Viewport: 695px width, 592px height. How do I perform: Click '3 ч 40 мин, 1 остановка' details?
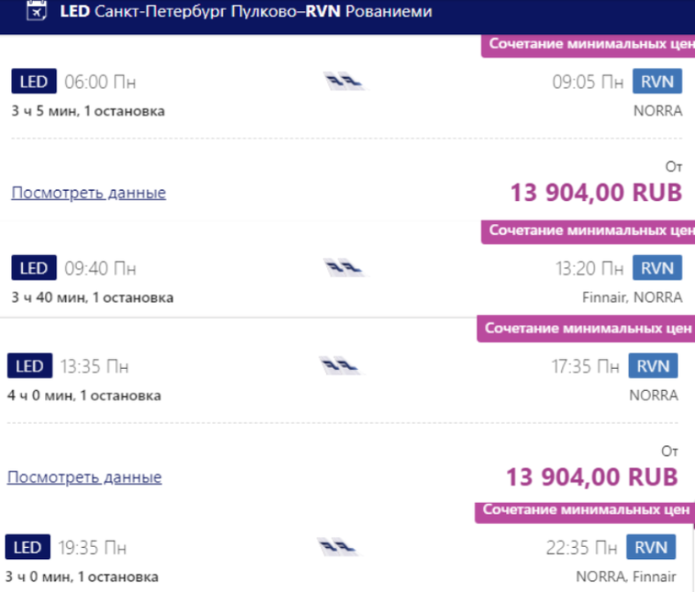(92, 298)
